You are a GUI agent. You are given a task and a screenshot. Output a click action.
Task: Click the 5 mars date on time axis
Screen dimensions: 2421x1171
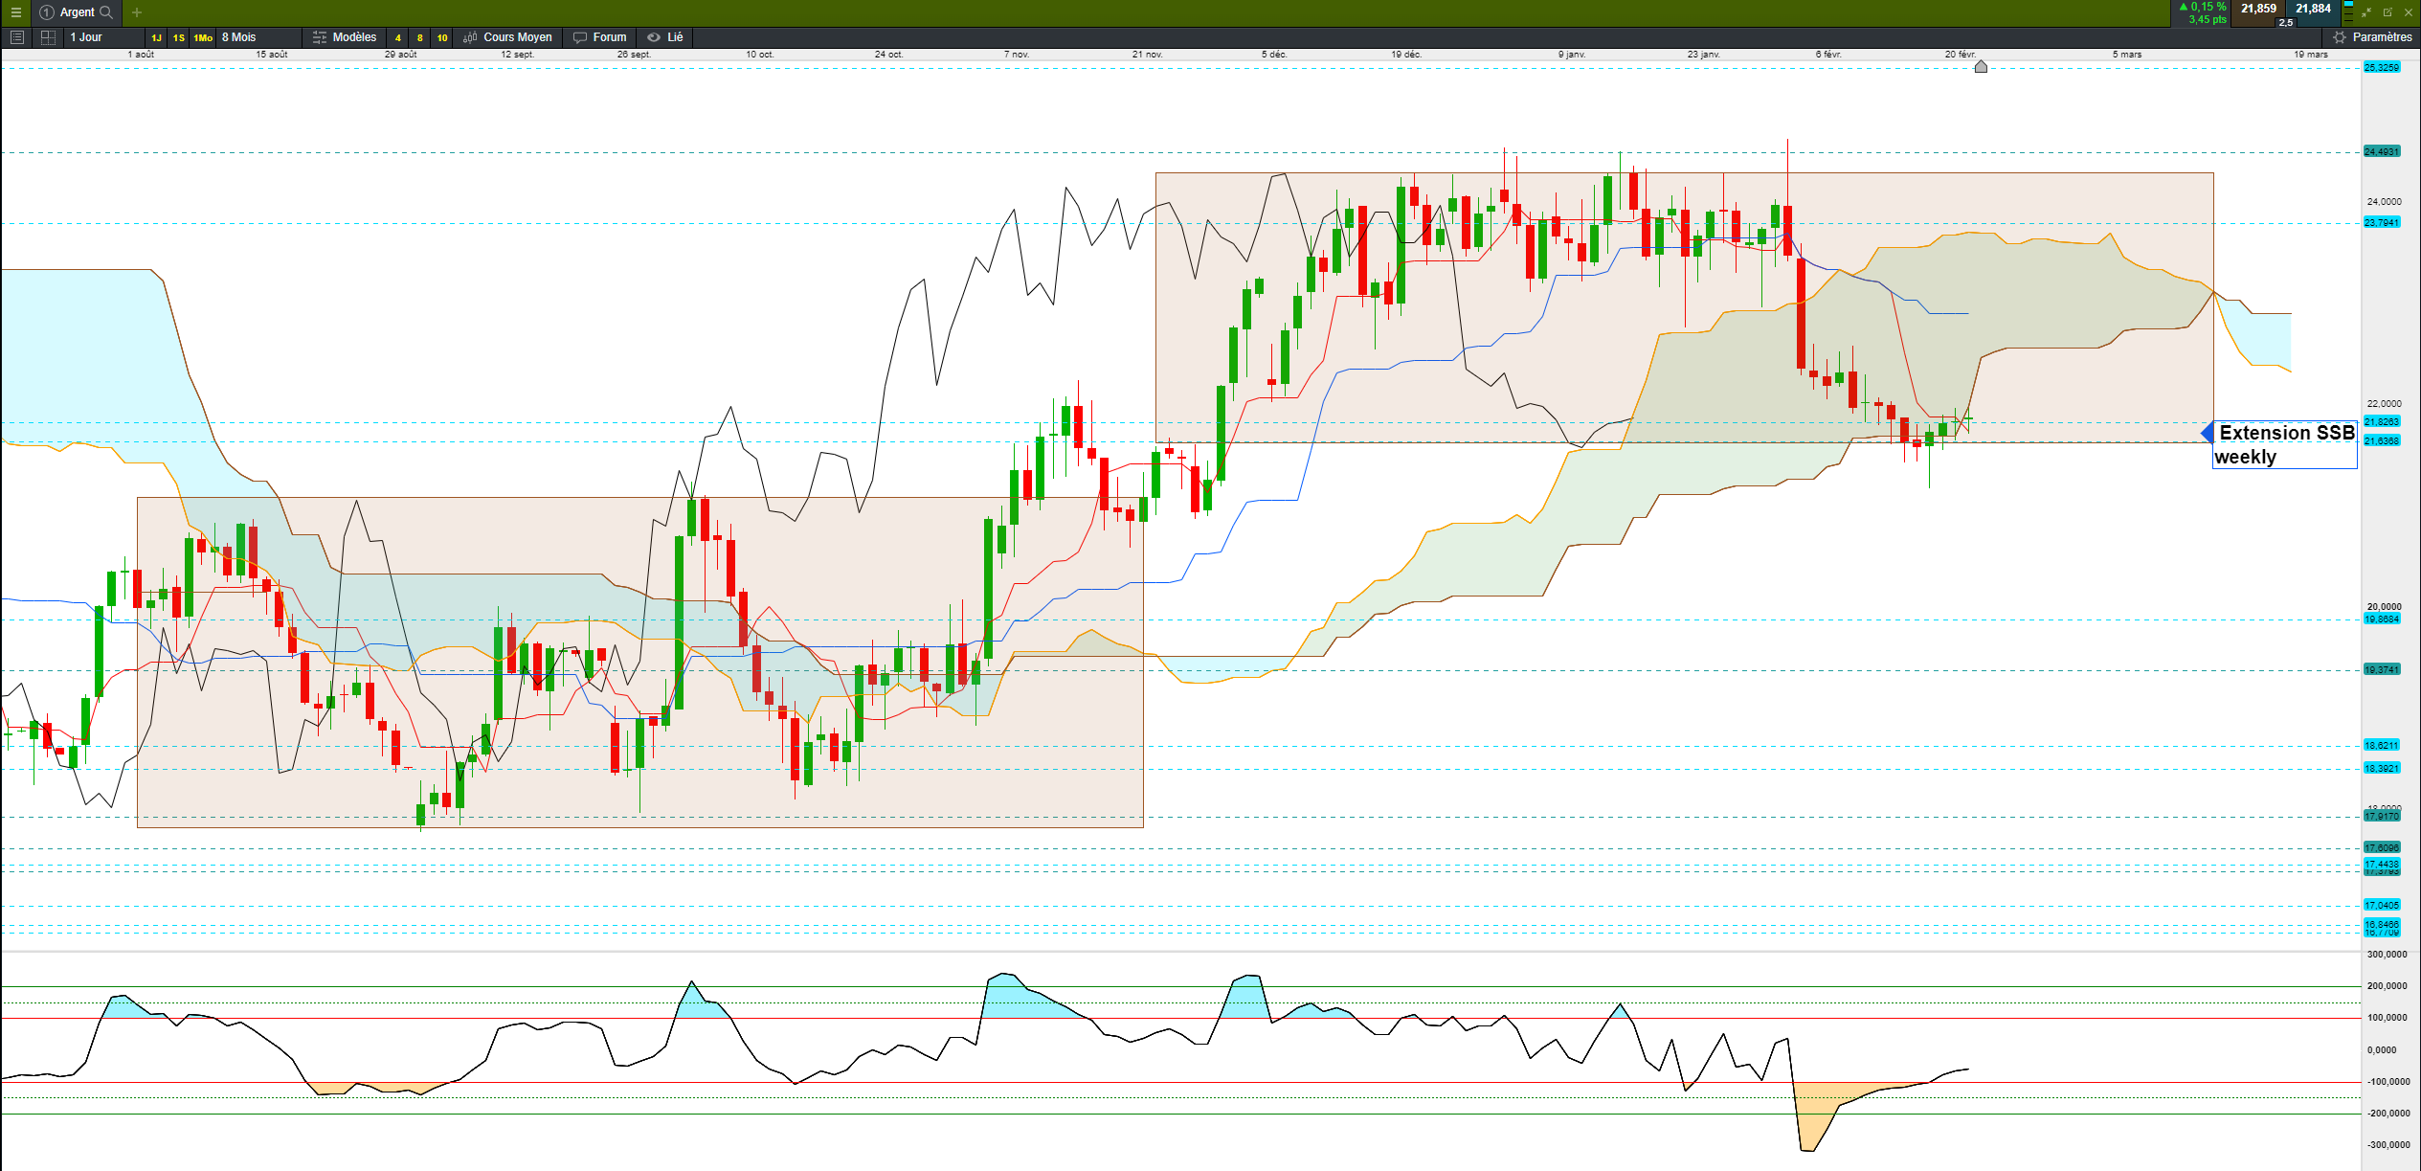point(2127,55)
